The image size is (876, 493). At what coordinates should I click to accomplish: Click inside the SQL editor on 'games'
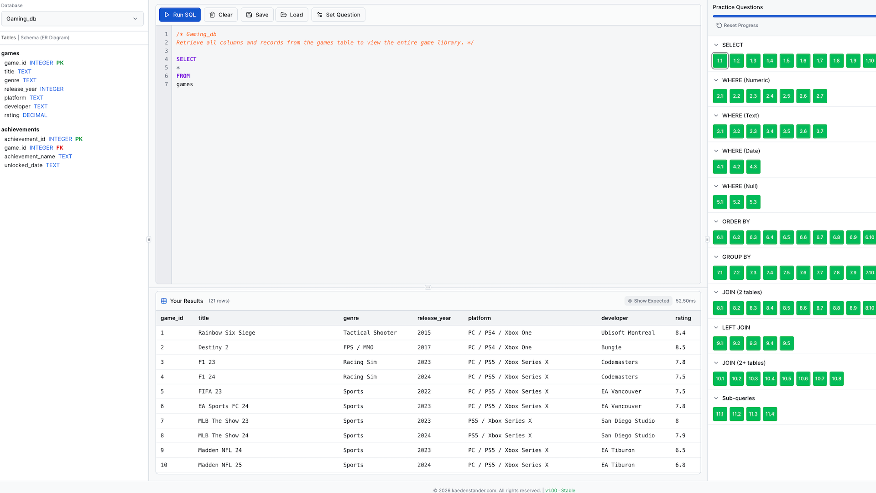185,84
